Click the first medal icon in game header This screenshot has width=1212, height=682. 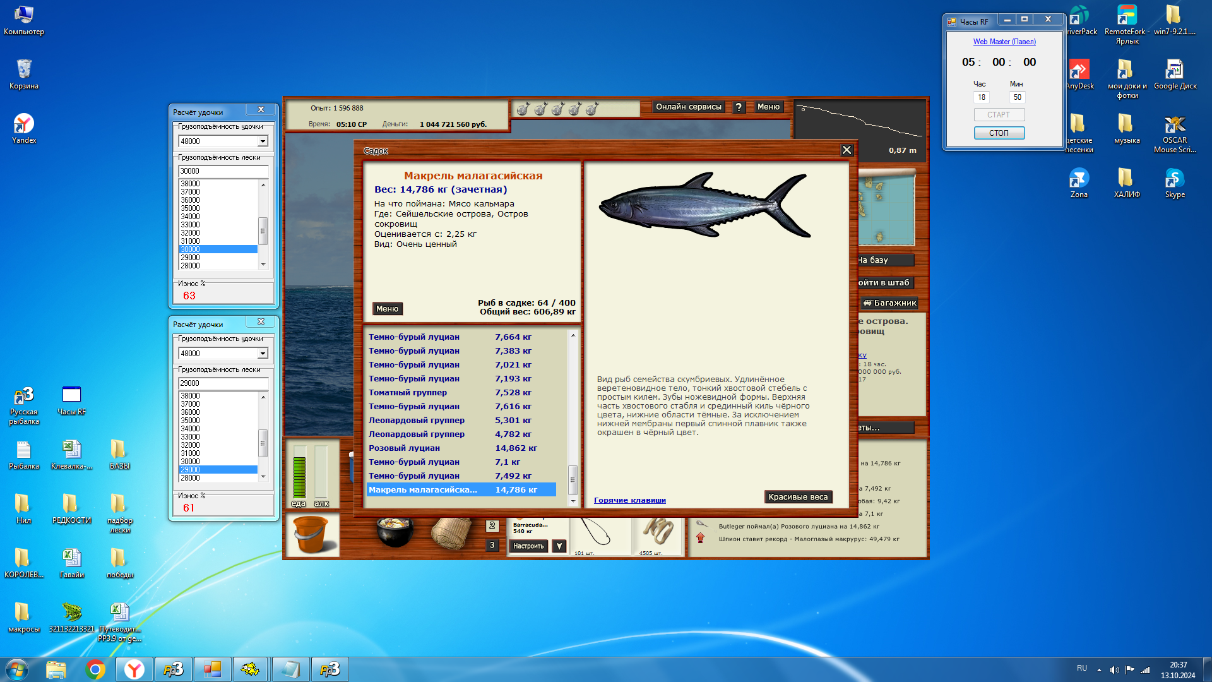523,109
